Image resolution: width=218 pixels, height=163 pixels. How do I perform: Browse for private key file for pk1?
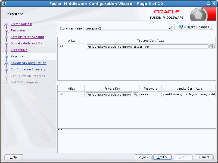(x=136, y=94)
